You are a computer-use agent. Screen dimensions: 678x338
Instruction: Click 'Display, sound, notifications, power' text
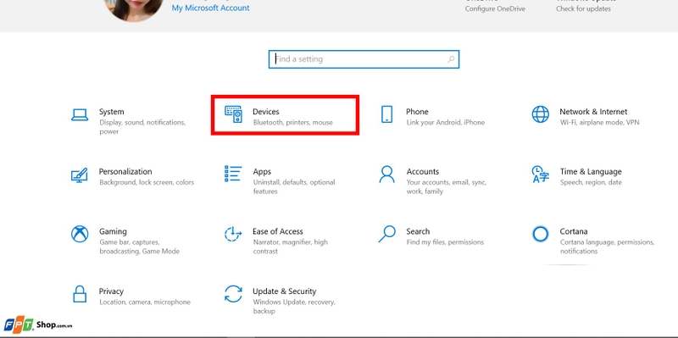coord(142,127)
